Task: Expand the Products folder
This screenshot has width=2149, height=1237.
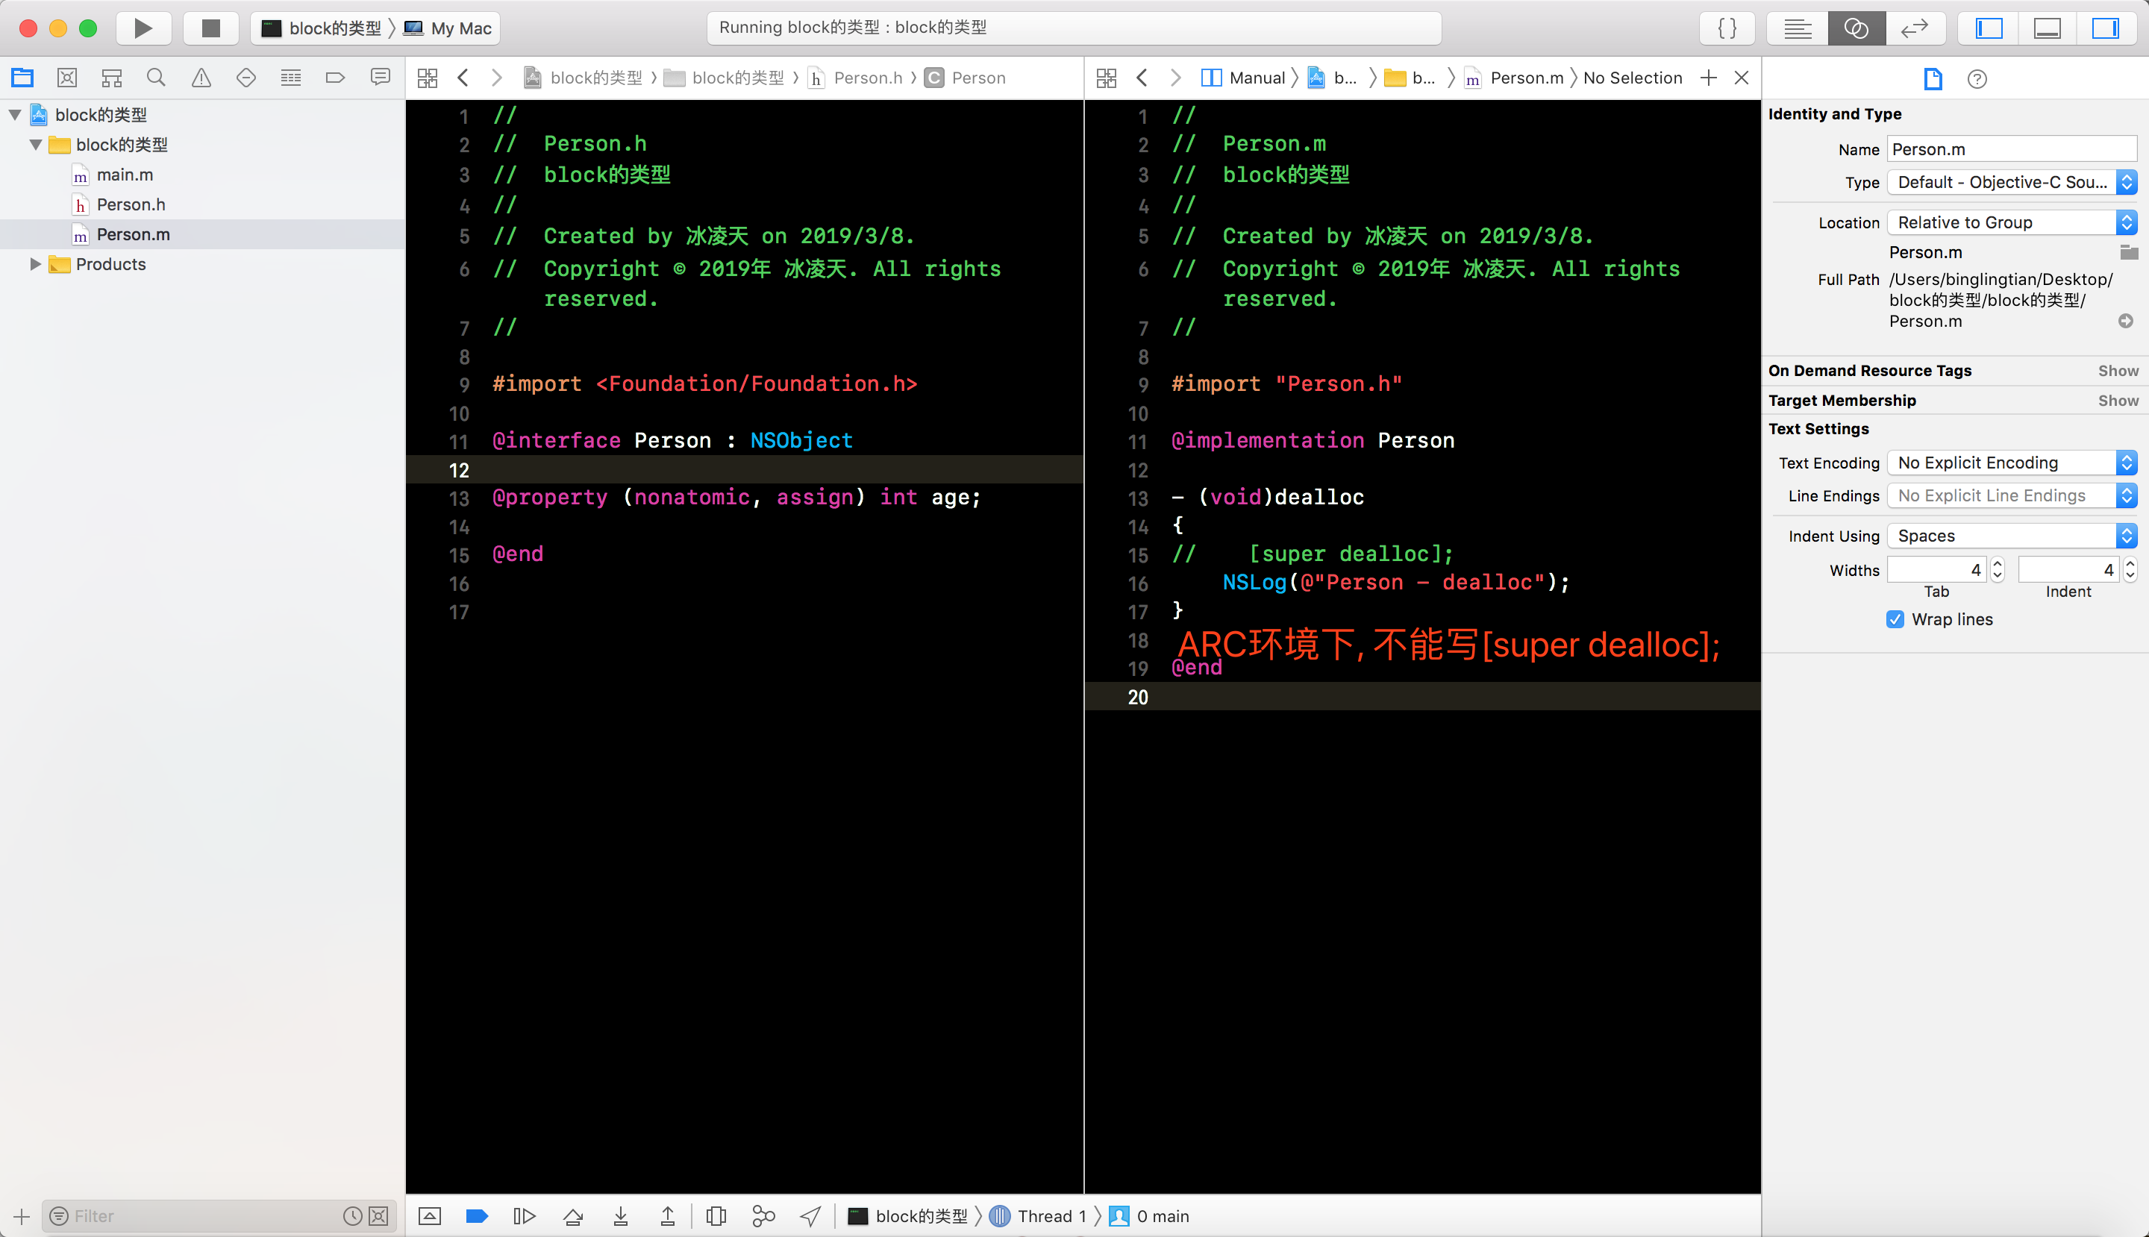Action: click(36, 264)
